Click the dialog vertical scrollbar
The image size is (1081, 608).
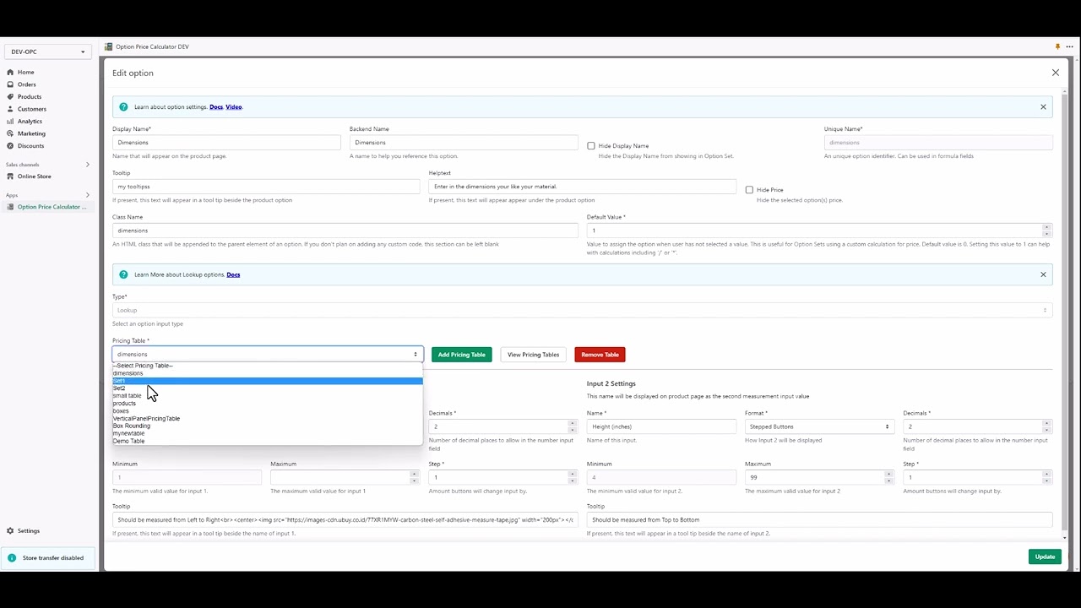[1065, 312]
